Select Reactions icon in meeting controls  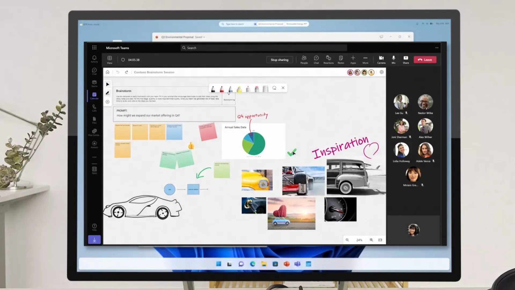(x=328, y=59)
